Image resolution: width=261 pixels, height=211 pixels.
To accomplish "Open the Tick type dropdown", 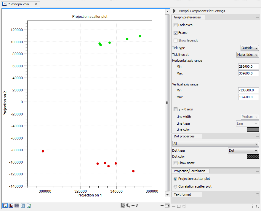I will (x=249, y=48).
